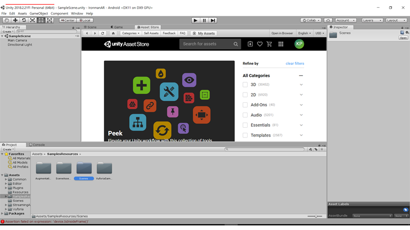
Task: Select the combined Transform tool
Action: (50, 20)
